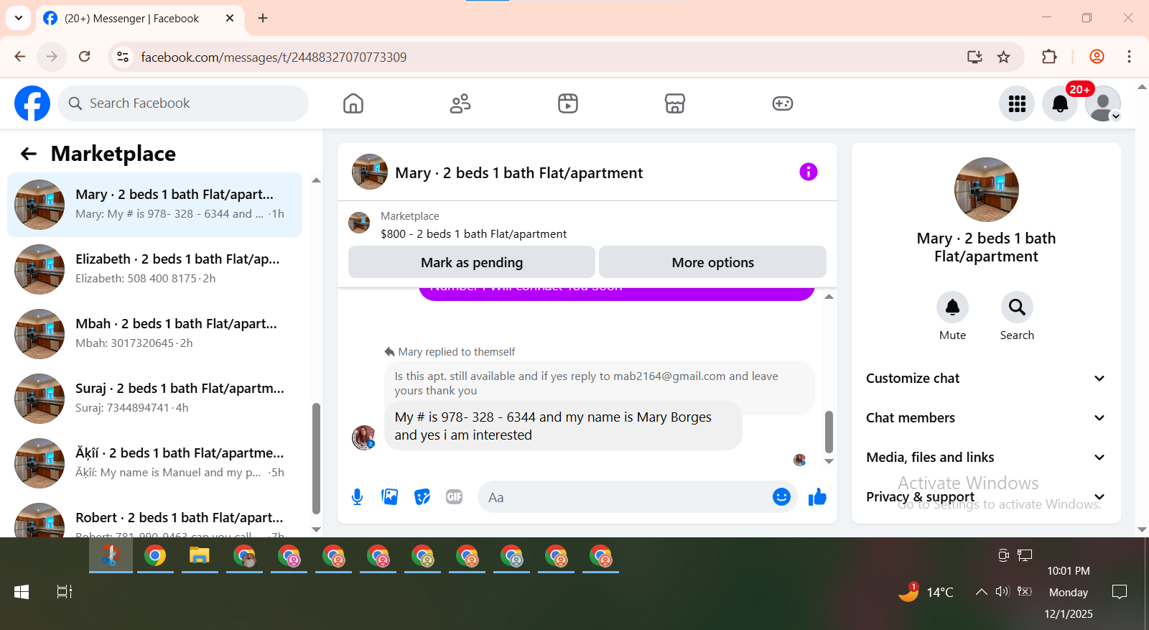Close the Messenger | Facebook tab
The height and width of the screenshot is (630, 1149).
tap(230, 19)
